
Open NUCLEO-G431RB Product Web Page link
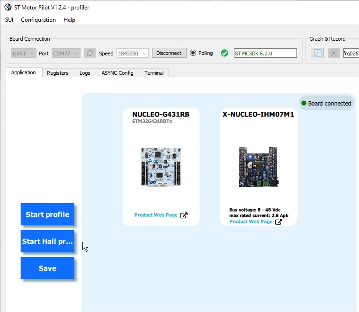coord(156,215)
